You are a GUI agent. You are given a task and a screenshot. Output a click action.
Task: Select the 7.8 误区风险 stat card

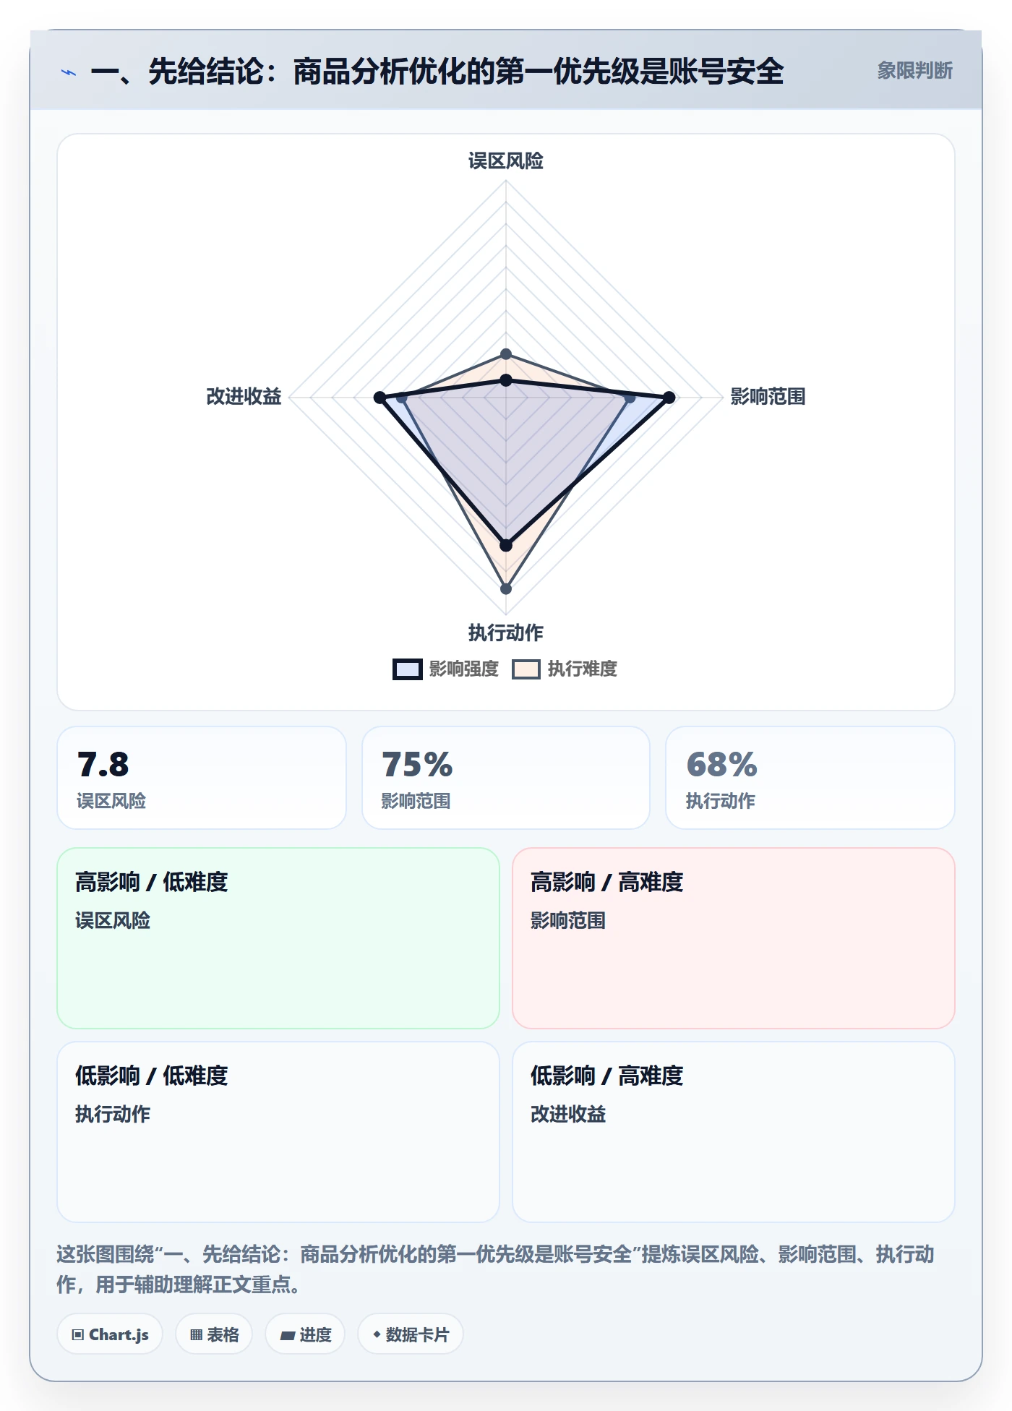point(202,778)
